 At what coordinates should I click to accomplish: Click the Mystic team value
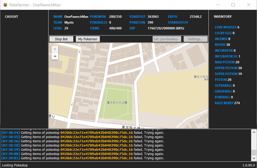69,23
